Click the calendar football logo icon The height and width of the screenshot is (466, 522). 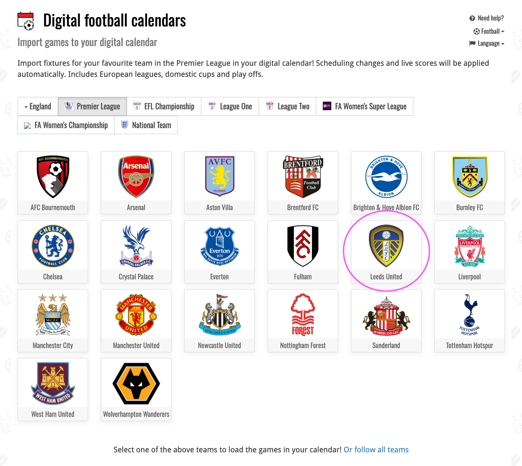[26, 21]
